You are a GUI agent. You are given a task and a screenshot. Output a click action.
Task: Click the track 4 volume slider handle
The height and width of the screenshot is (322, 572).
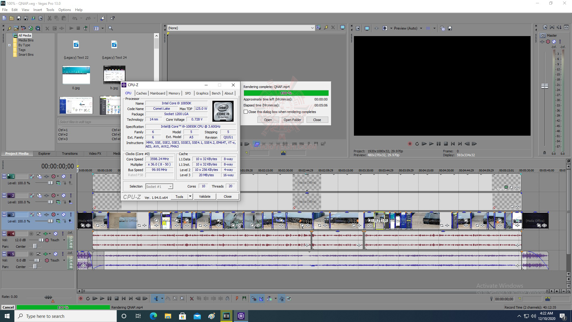click(41, 240)
